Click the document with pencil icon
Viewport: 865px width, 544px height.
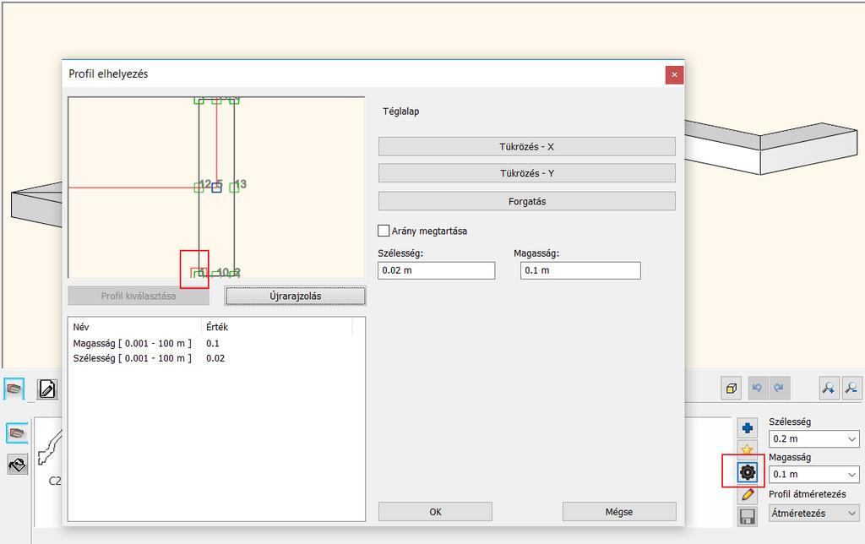[x=47, y=389]
